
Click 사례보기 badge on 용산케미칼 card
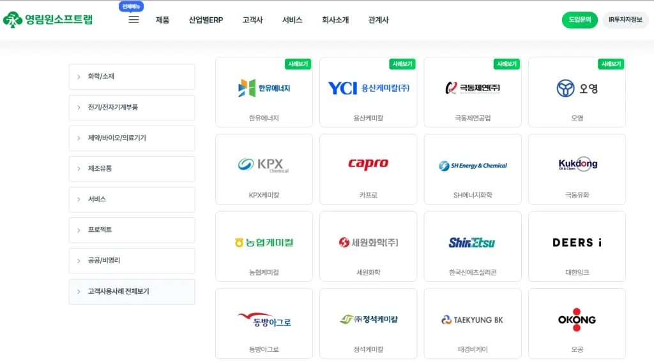(x=402, y=64)
